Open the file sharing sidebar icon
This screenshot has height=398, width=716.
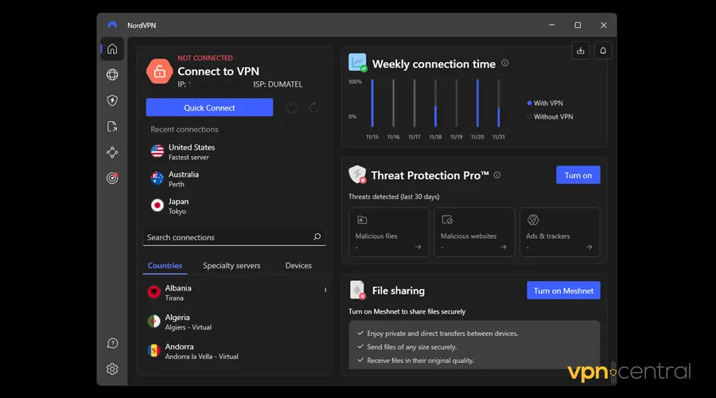click(112, 127)
